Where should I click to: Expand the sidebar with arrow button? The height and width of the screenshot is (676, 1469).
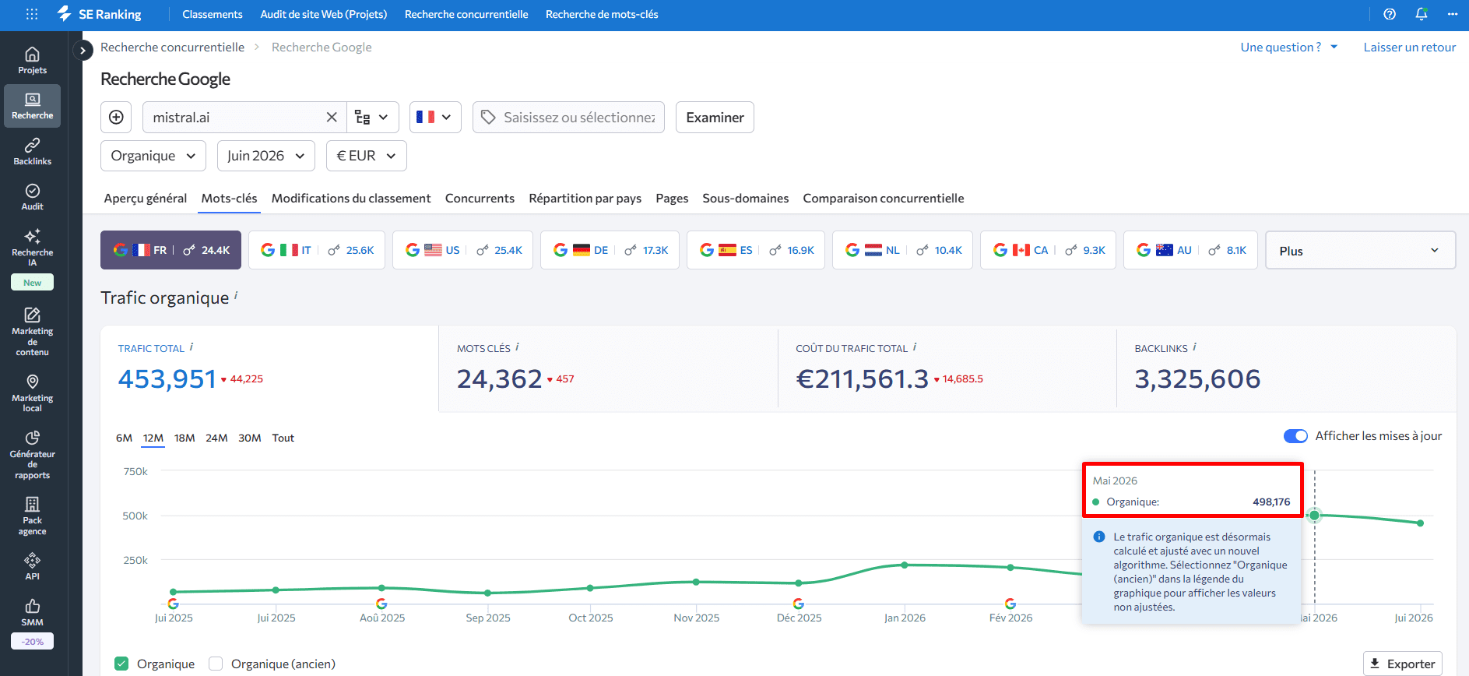(x=83, y=51)
